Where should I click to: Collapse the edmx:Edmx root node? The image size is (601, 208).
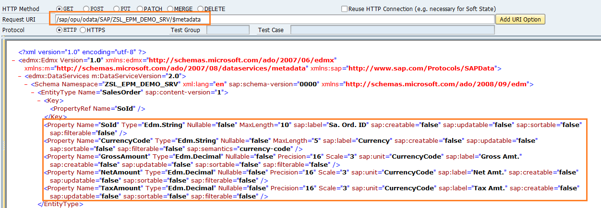point(13,60)
